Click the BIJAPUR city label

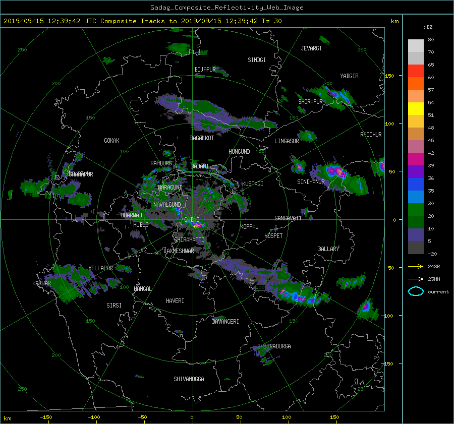click(205, 70)
